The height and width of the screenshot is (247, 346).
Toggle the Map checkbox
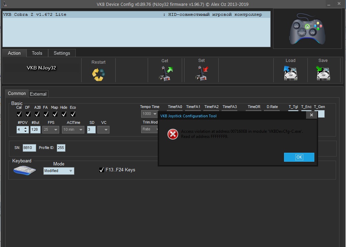tap(55, 114)
